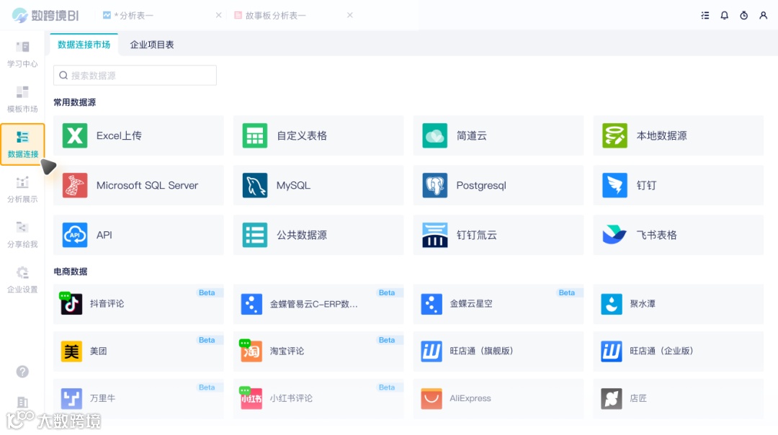Viewport: 778px width, 435px height.
Task: Click the 本地数据源 icon
Action: (614, 135)
